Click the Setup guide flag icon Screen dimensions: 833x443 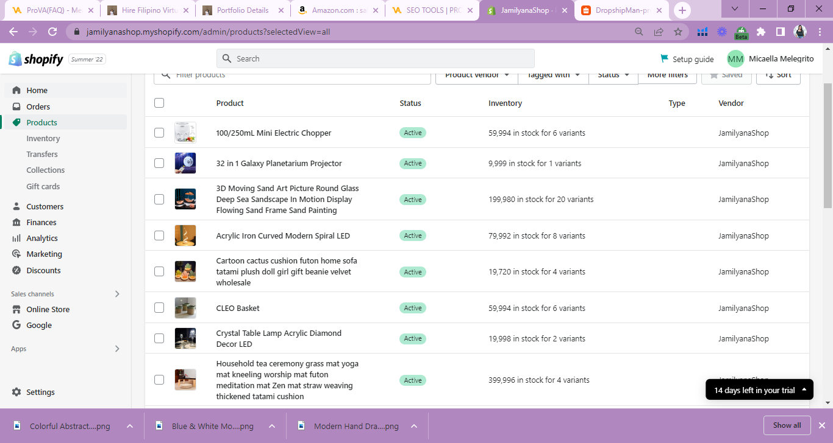[x=664, y=59]
